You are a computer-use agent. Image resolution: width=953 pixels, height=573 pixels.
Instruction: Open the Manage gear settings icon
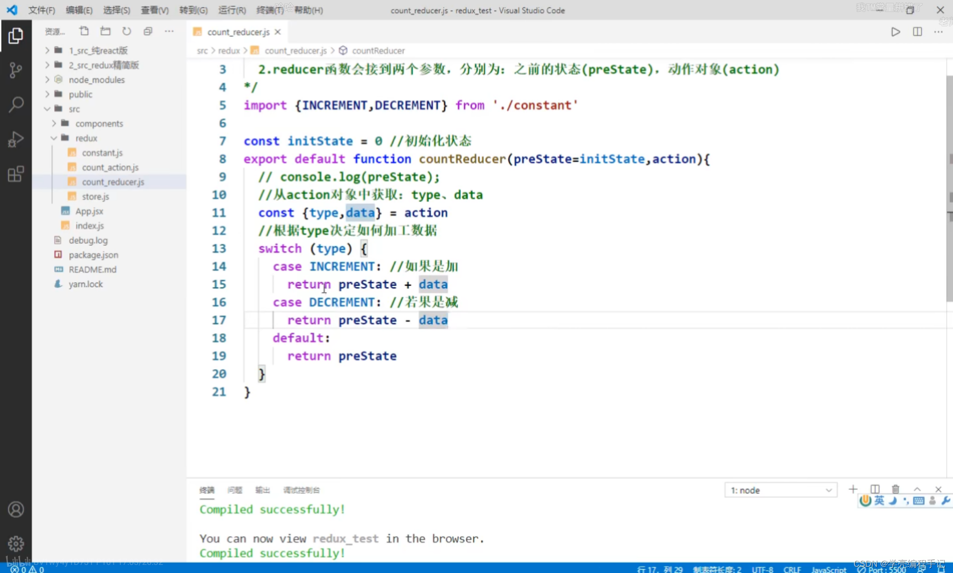tap(16, 543)
